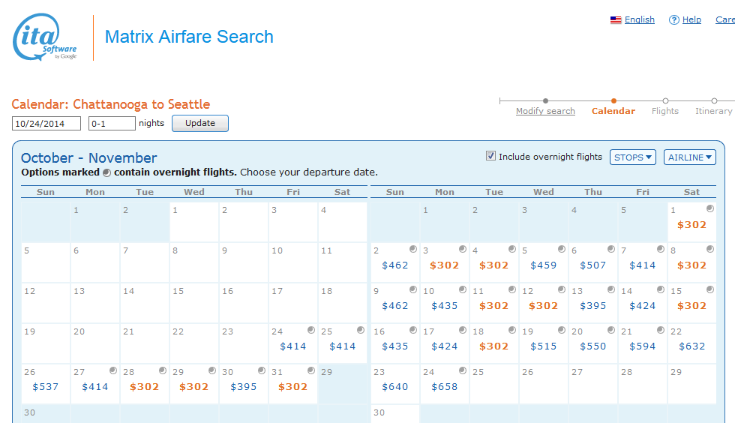The width and height of the screenshot is (735, 423).
Task: Go to Modify search step
Action: pos(545,111)
